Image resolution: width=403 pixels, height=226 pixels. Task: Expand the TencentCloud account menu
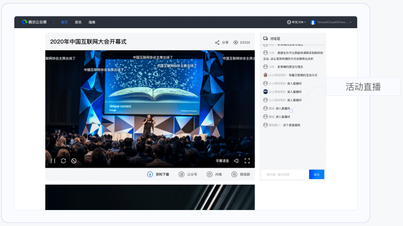331,22
